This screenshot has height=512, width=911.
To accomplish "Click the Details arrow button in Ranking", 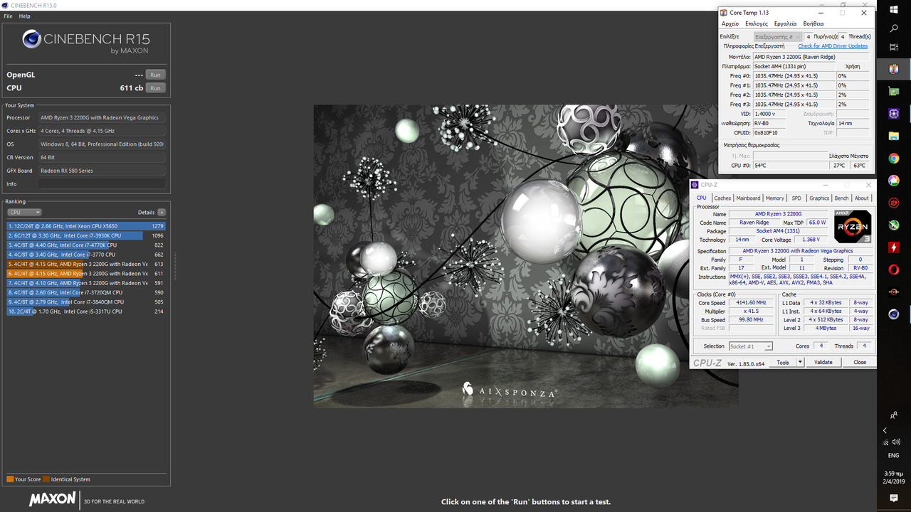I will tap(162, 213).
